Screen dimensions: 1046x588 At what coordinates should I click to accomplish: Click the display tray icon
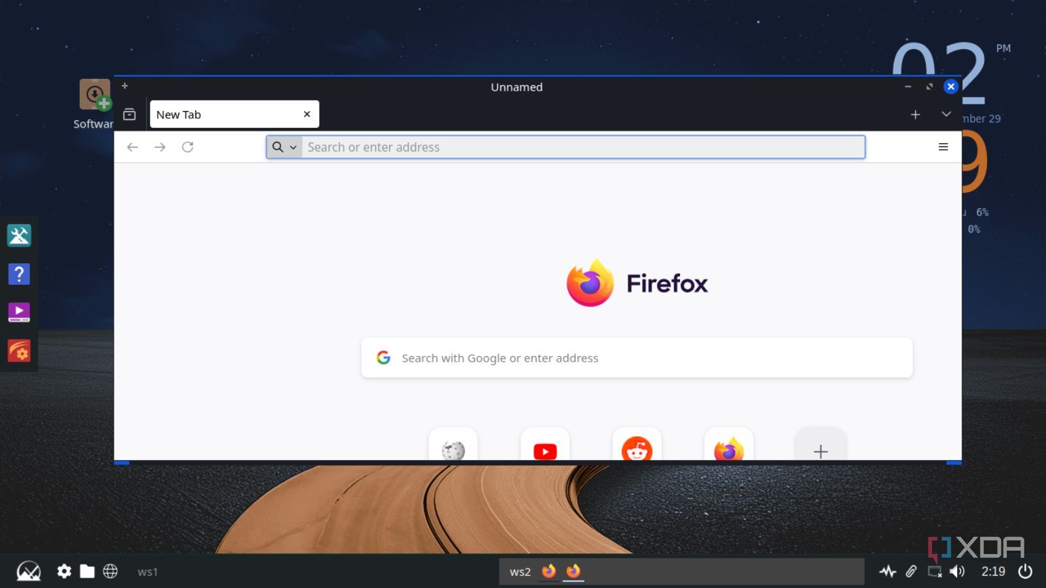(935, 572)
